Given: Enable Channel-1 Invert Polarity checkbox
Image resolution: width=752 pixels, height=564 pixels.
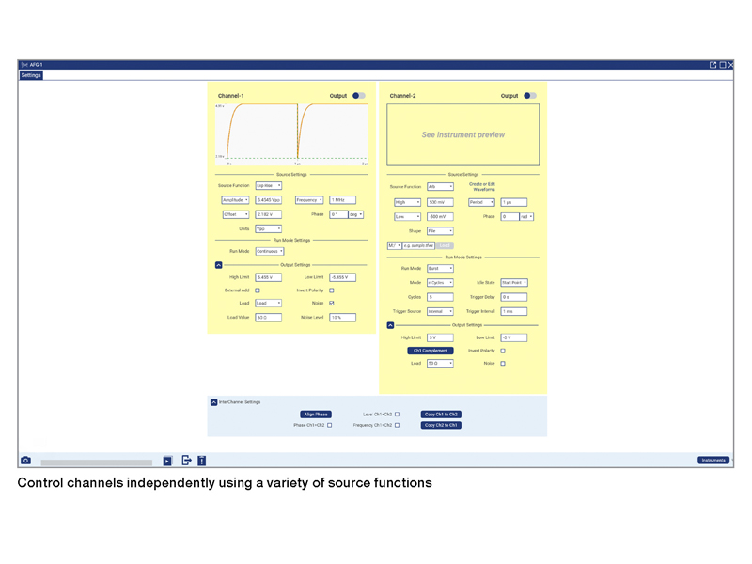Looking at the screenshot, I should click(332, 290).
